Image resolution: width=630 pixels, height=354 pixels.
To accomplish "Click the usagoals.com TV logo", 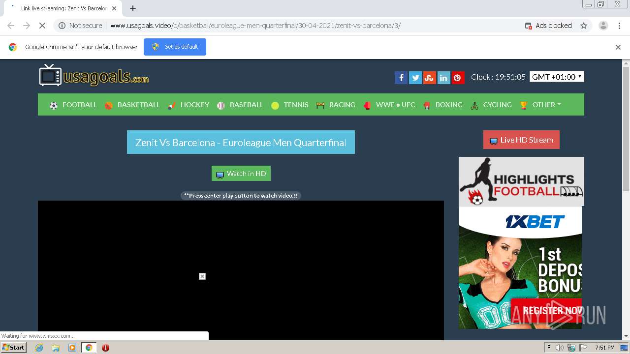I will pos(94,75).
